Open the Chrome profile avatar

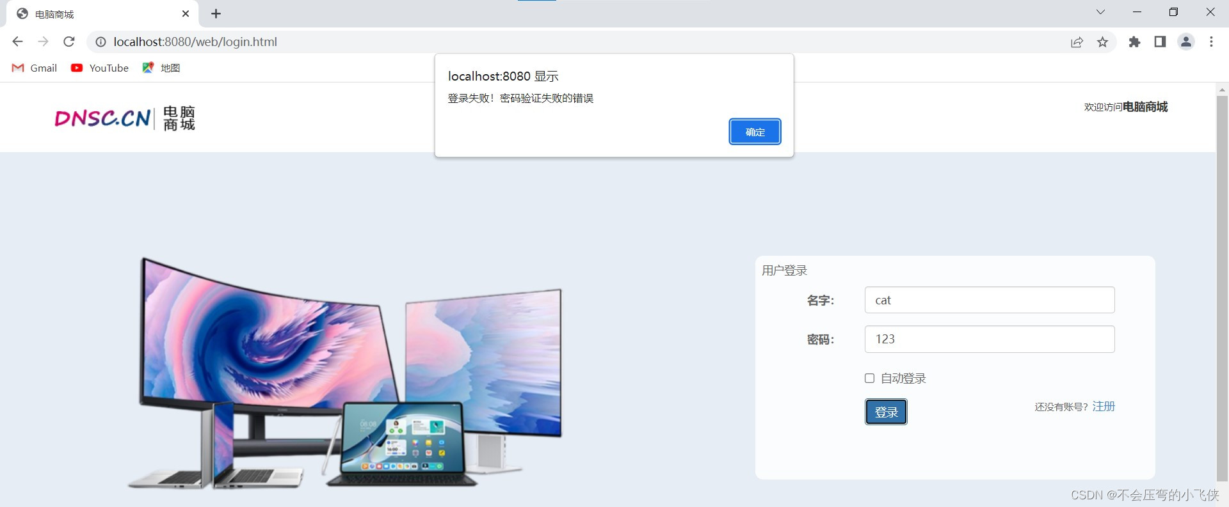pyautogui.click(x=1186, y=42)
